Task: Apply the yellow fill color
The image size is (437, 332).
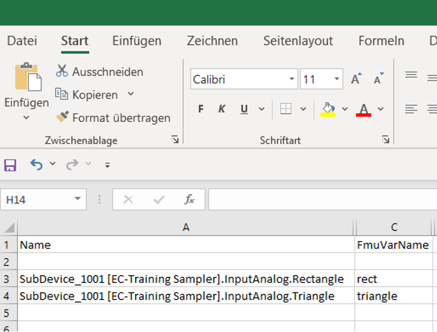Action: (x=329, y=109)
